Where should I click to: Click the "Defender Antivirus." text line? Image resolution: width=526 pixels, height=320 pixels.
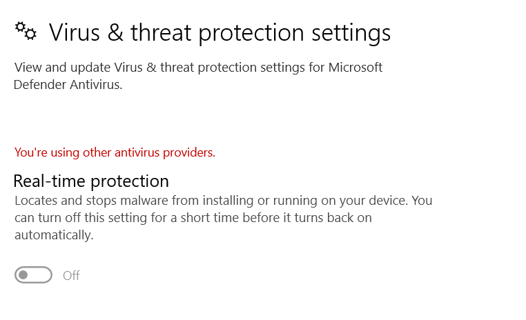click(x=68, y=86)
